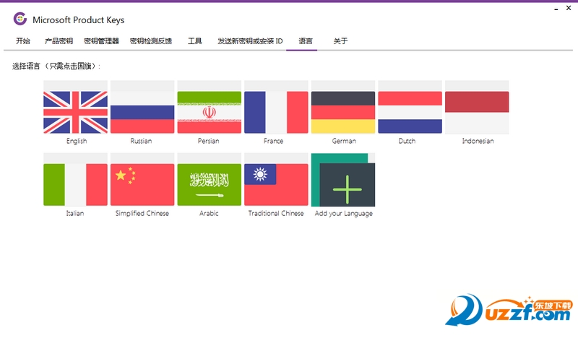This screenshot has height=338, width=578.
Task: Click the Traditional Chinese label text
Action: (276, 213)
